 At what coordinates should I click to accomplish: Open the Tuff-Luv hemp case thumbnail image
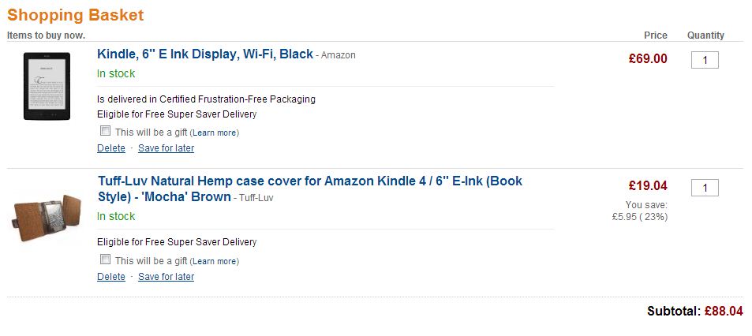pyautogui.click(x=47, y=217)
